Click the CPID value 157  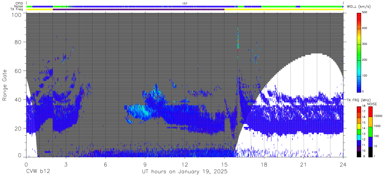pos(185,3)
